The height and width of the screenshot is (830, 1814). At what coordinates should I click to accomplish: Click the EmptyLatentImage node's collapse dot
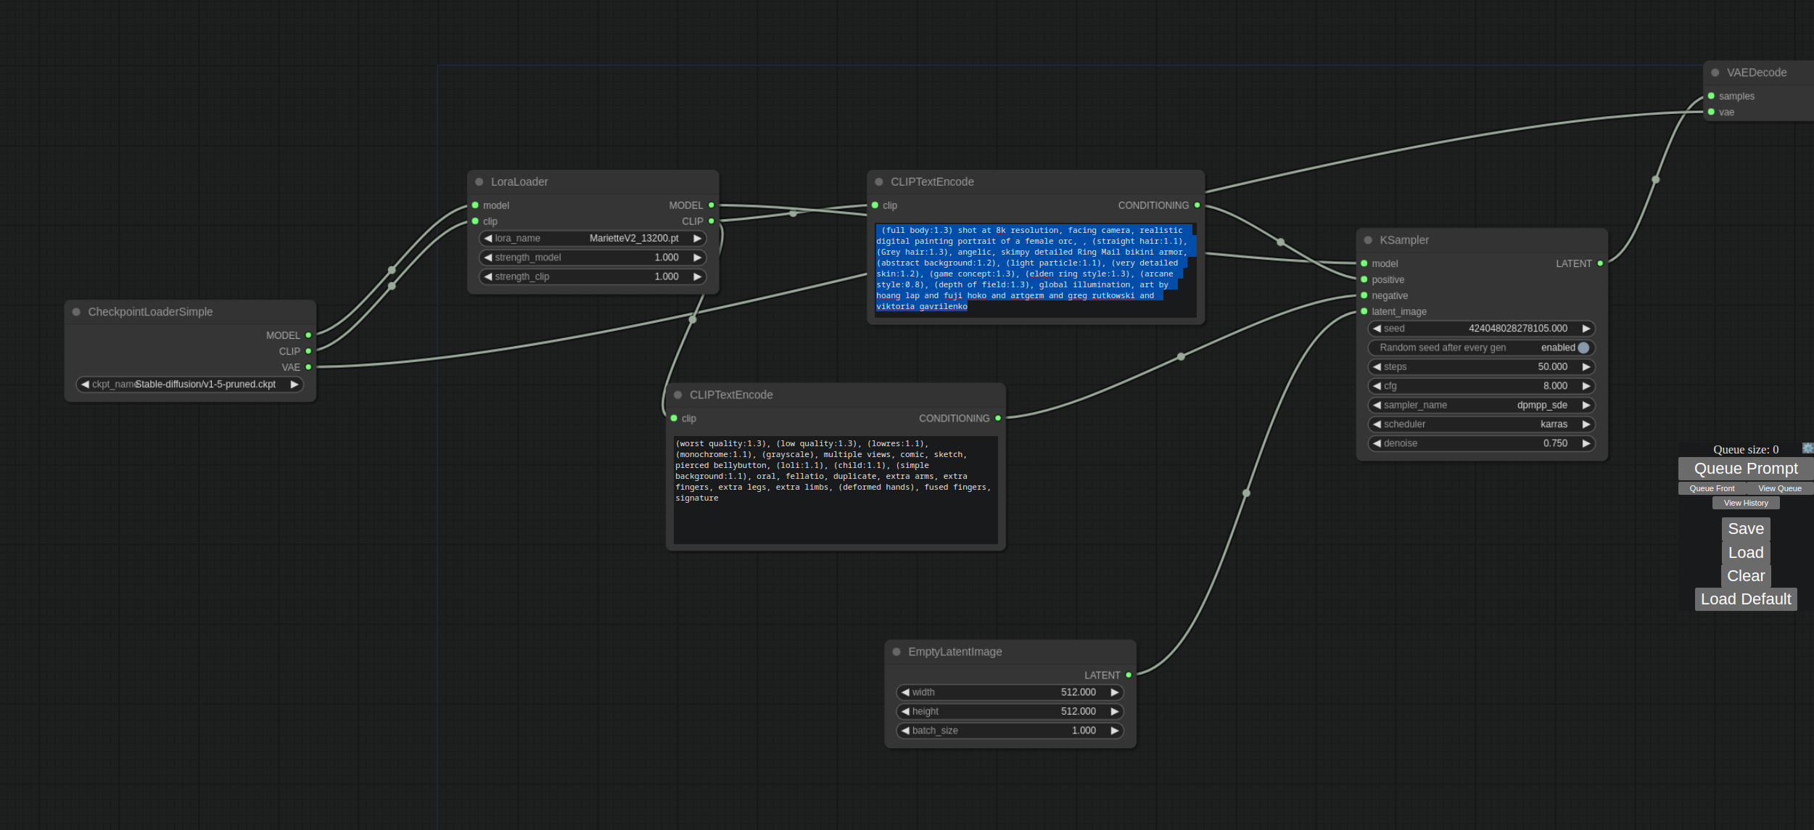point(896,652)
